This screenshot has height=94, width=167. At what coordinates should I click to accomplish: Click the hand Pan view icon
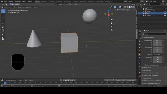(x=111, y=23)
